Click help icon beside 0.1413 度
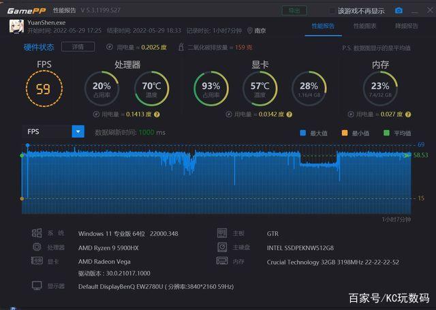The height and width of the screenshot is (310, 436). [x=157, y=114]
